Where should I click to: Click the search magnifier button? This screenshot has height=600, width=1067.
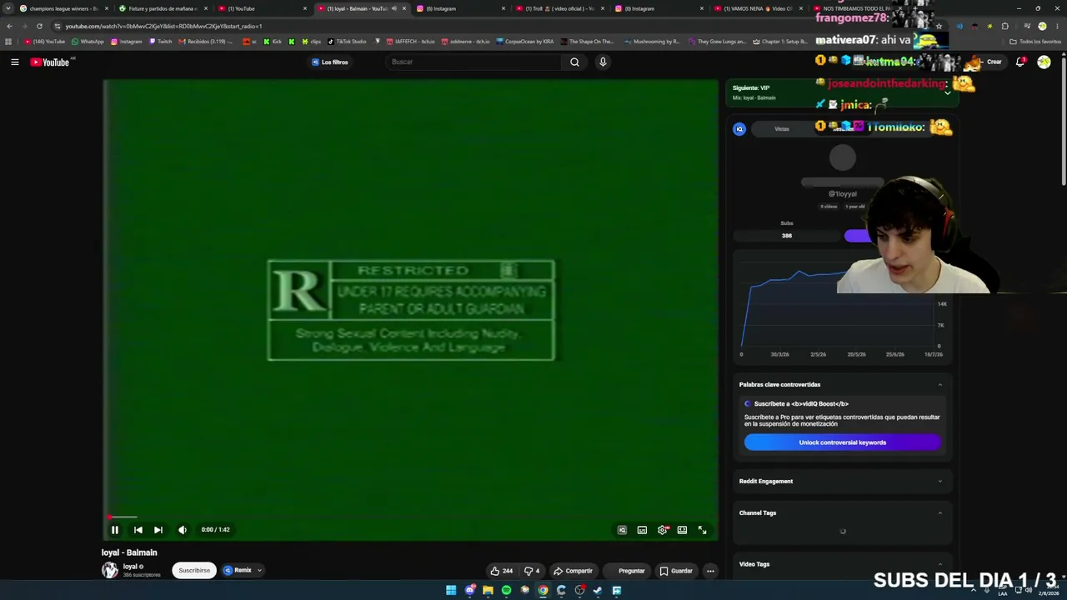tap(574, 62)
